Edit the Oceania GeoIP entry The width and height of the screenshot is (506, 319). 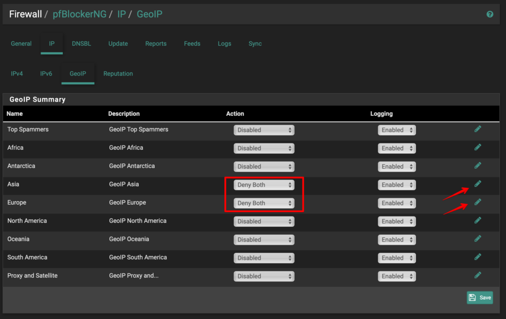tap(478, 239)
